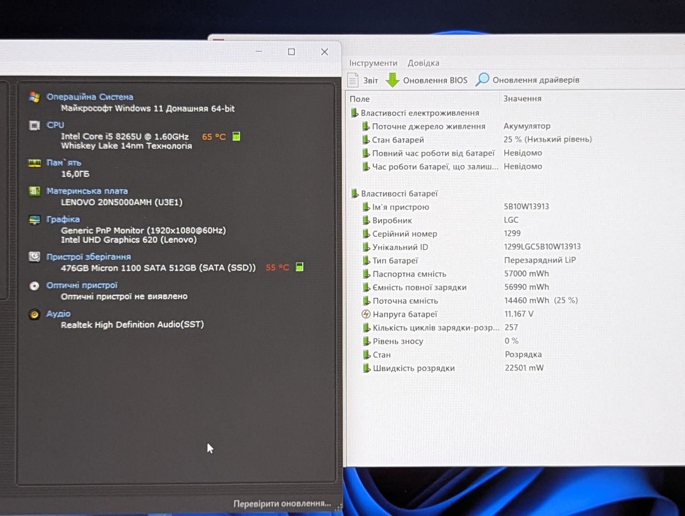Click the Звіт report icon
This screenshot has height=516, width=685.
[x=353, y=80]
